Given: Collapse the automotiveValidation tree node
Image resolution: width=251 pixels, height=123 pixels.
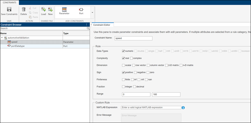Looking at the screenshot, I should coord(2,38).
